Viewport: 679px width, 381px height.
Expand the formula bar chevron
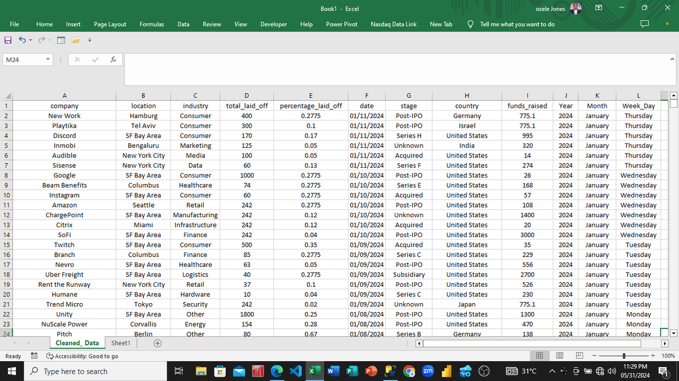point(672,59)
